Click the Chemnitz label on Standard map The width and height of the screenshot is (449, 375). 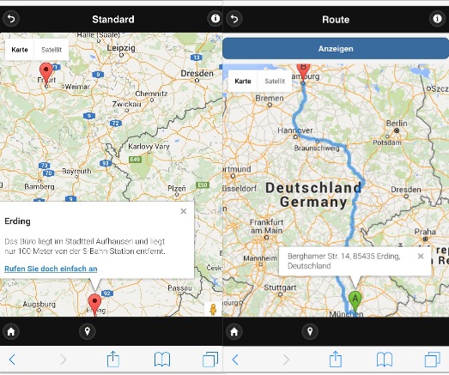(151, 94)
